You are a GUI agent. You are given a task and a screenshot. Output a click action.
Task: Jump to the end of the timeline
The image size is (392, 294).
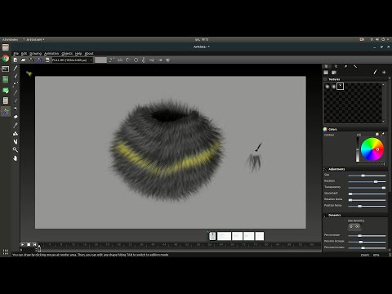tap(34, 244)
